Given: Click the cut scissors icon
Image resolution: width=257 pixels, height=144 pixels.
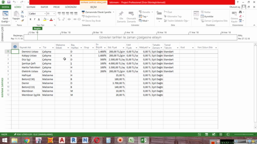Looking at the screenshot, I should pyautogui.click(x=22, y=12).
